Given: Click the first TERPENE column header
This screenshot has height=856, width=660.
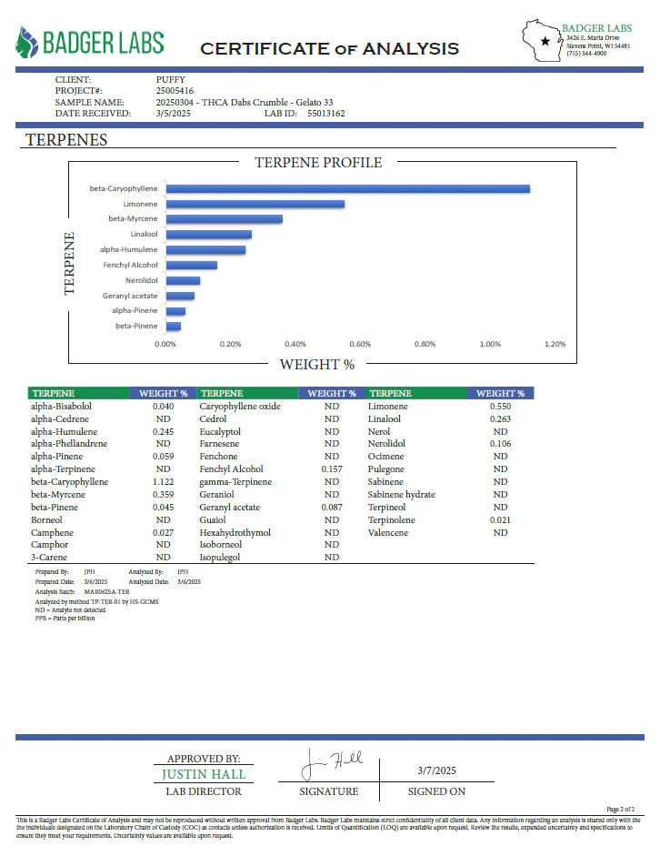Looking at the screenshot, I should click(78, 393).
